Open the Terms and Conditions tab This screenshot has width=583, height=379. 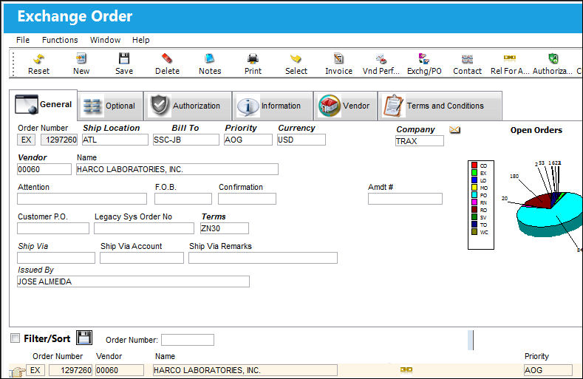(x=440, y=106)
